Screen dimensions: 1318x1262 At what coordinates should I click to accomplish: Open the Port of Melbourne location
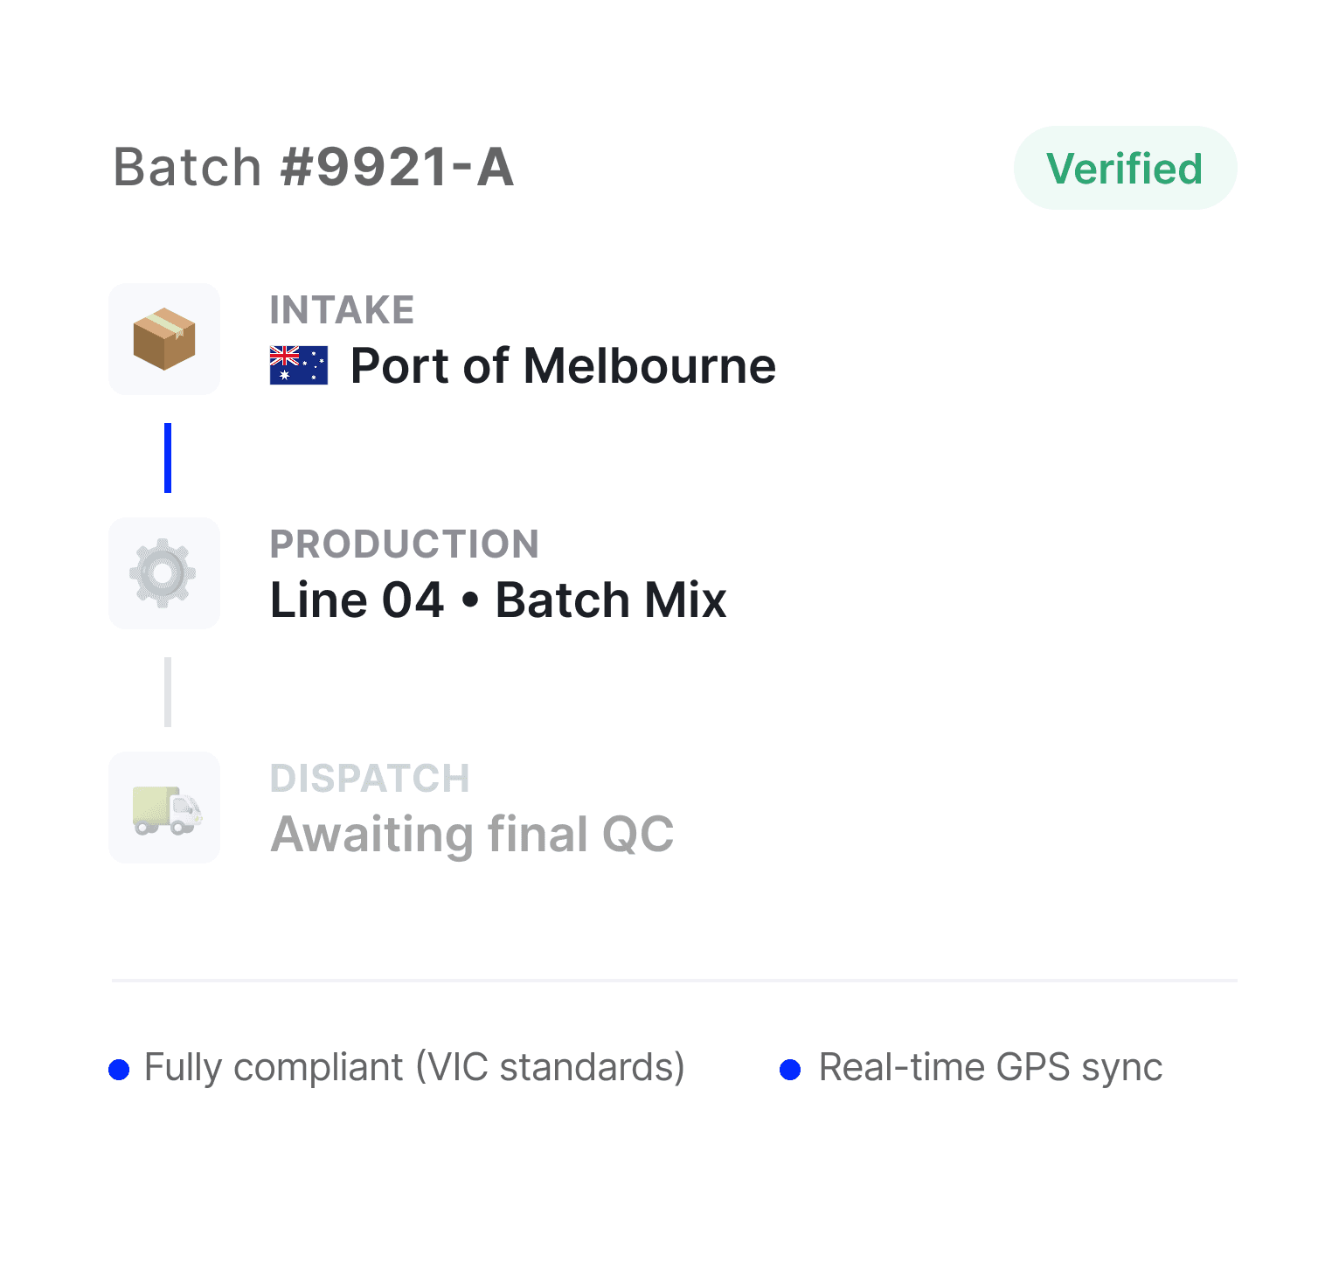[563, 365]
